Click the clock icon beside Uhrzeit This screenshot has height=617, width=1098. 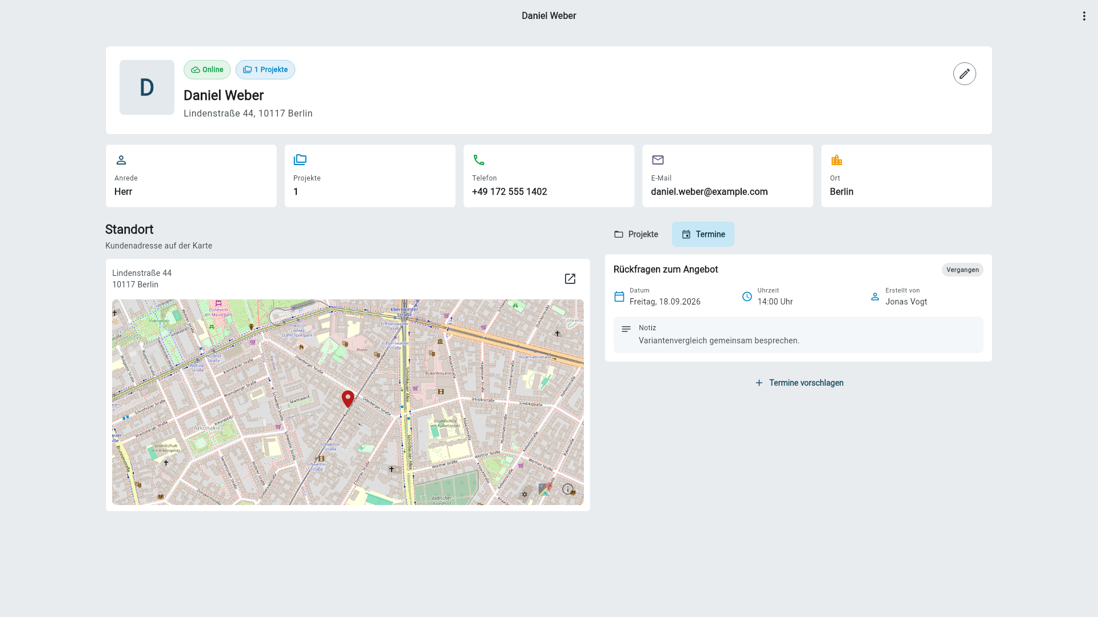coord(747,297)
